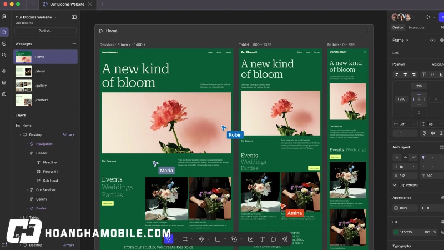Select the Frame tool in bottom toolbar

coord(185,239)
